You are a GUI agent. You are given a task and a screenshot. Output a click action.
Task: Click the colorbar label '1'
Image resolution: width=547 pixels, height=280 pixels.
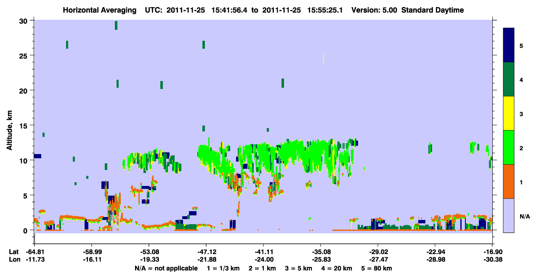(521, 182)
